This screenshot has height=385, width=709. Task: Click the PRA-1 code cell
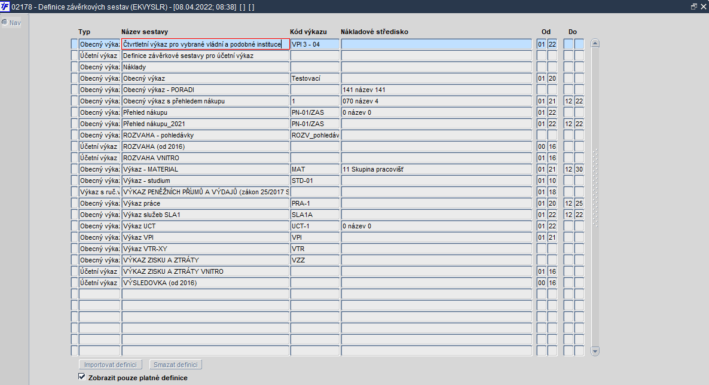pos(314,203)
